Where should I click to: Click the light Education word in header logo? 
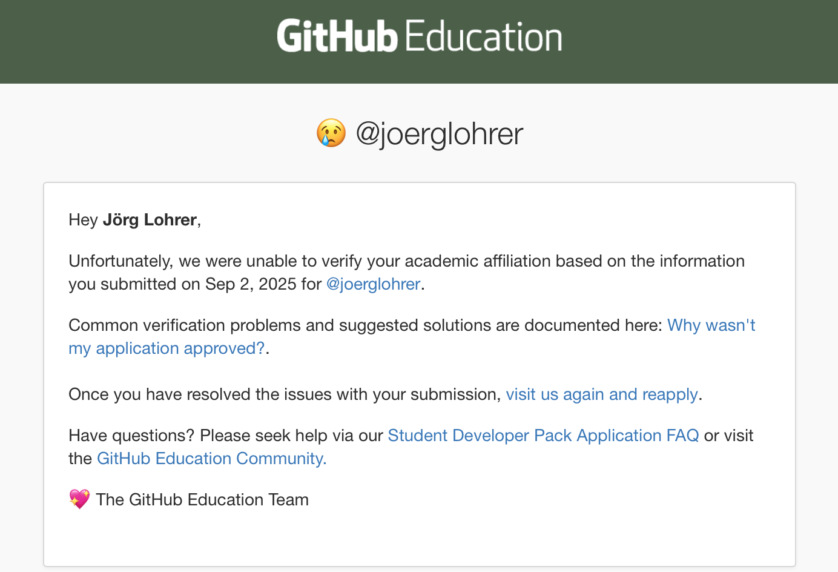[483, 36]
